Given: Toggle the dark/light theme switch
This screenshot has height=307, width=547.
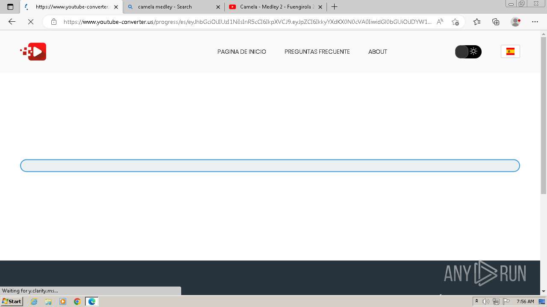Looking at the screenshot, I should (x=468, y=52).
